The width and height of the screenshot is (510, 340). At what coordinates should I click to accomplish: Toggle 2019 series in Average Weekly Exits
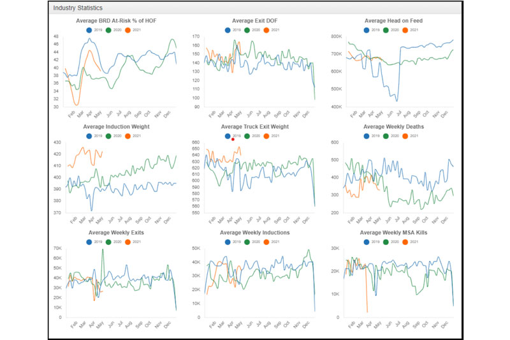pos(94,242)
